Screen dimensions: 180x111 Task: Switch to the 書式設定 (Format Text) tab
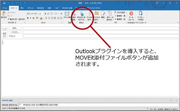coord(40,8)
